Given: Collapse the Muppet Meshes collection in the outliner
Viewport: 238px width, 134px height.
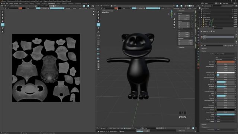Looking at the screenshot, I should click(x=200, y=17).
